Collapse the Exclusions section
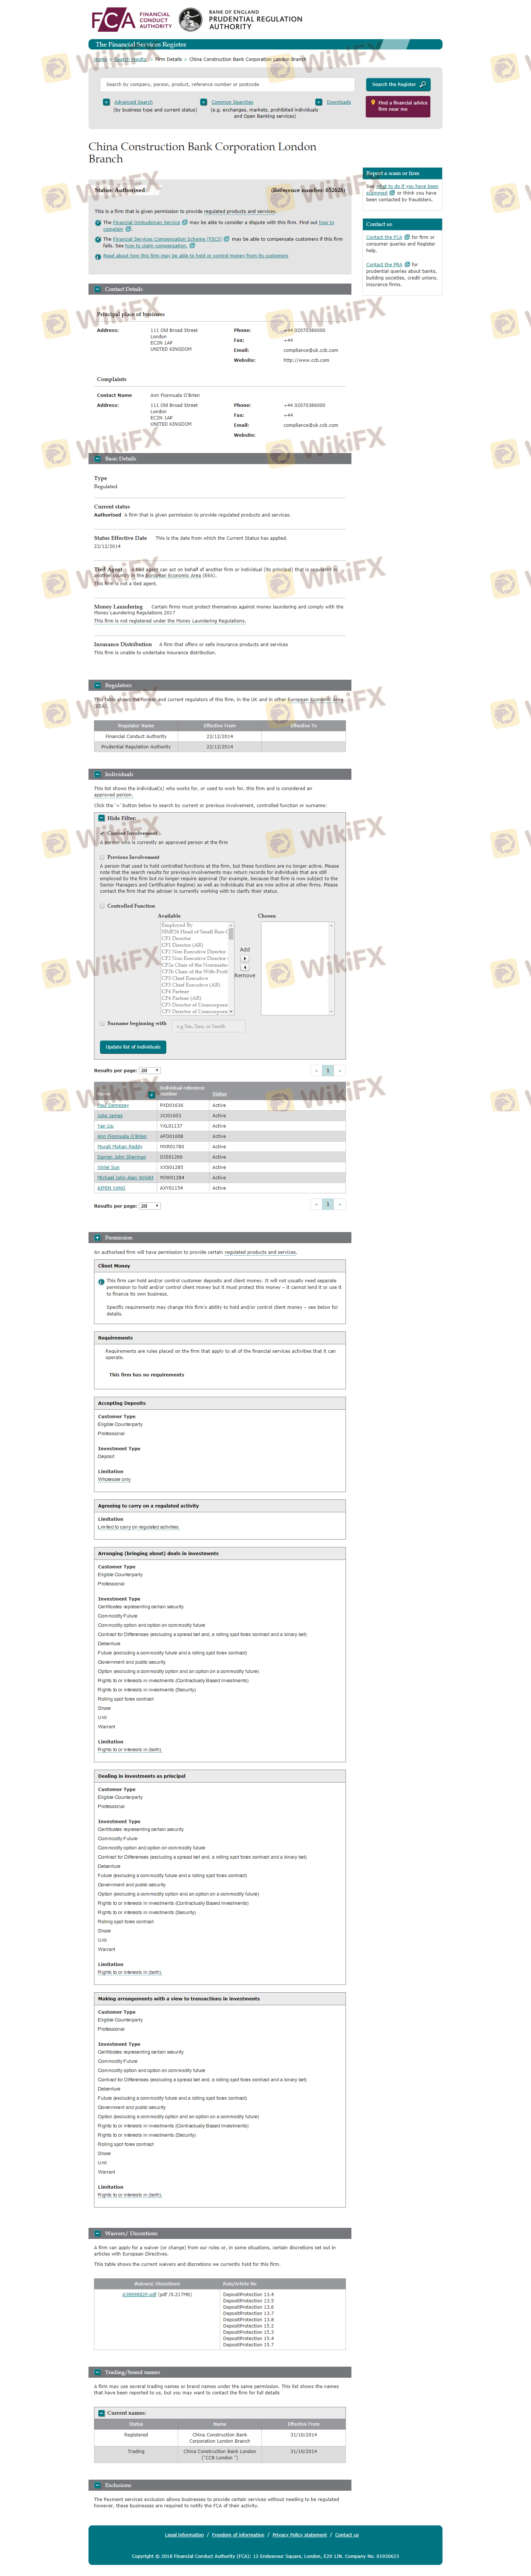 click(x=97, y=2485)
